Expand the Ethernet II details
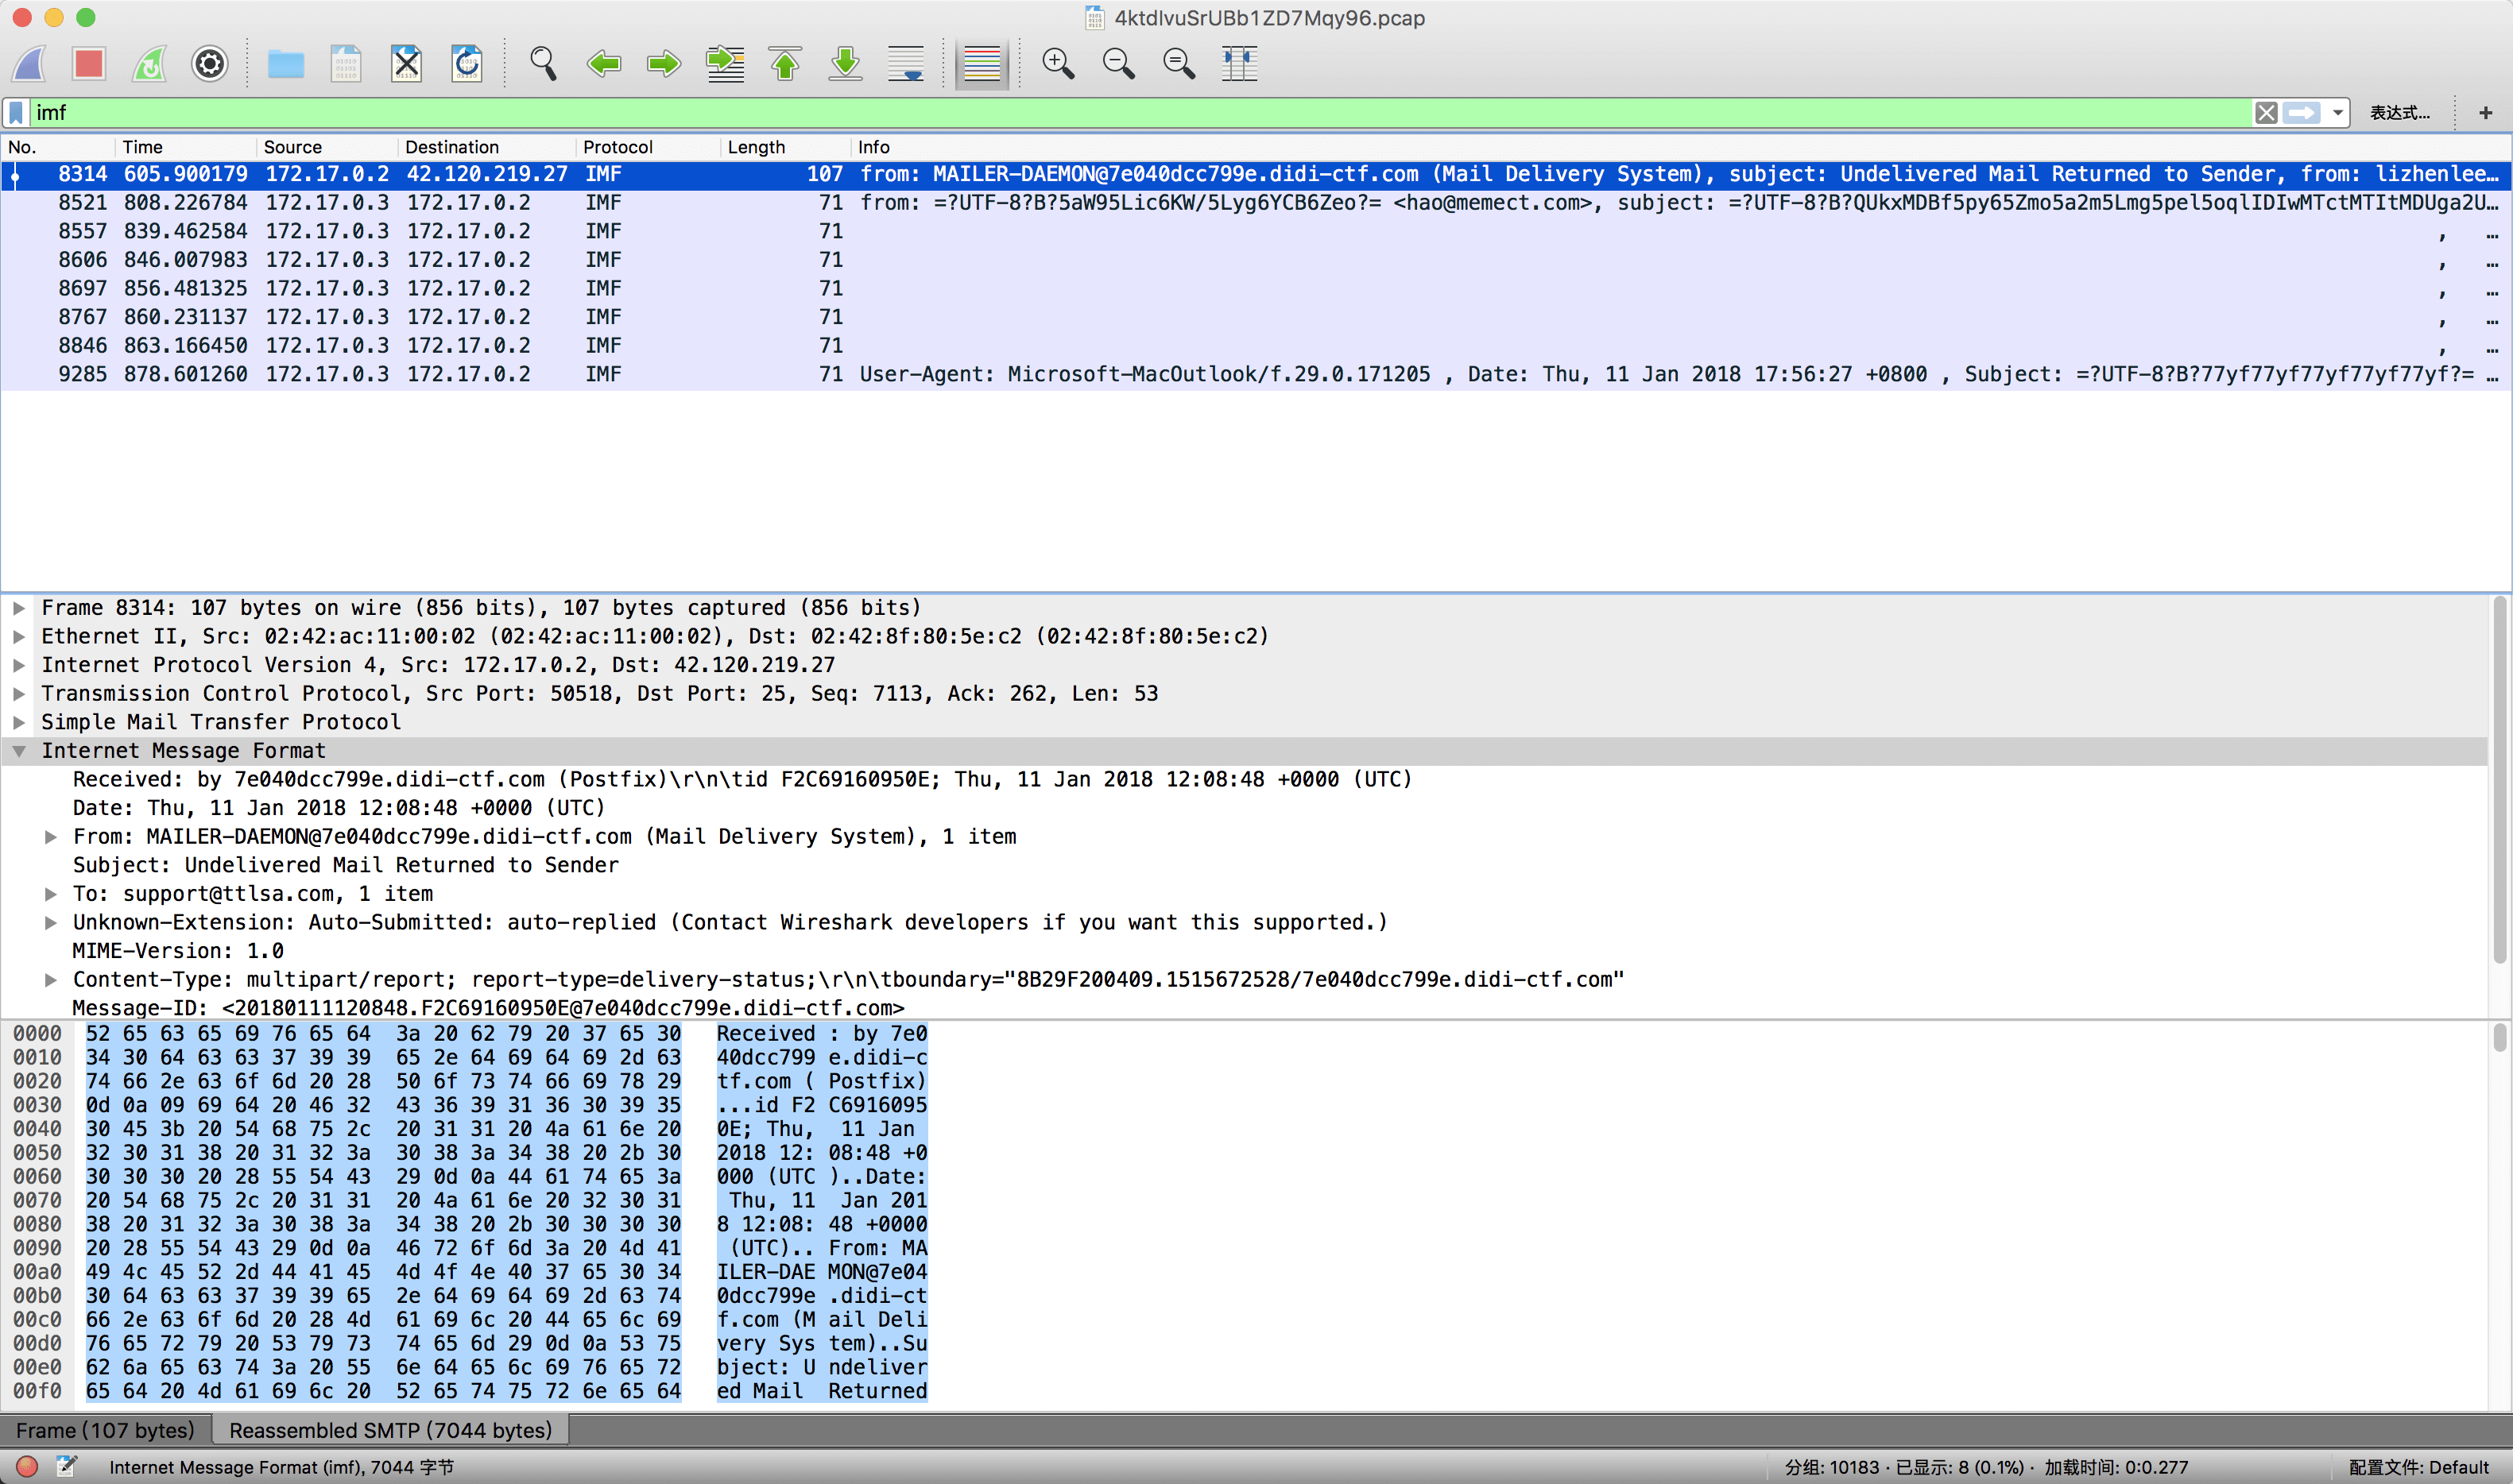The height and width of the screenshot is (1484, 2513). coord(19,637)
